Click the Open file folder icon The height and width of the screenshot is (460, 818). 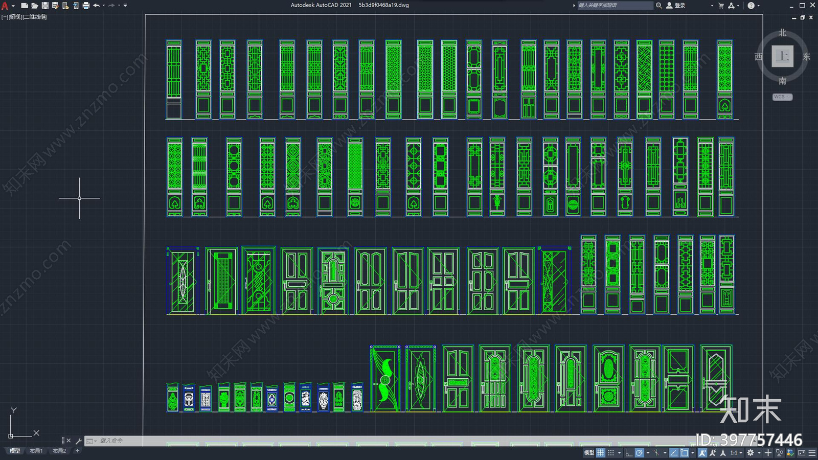pos(34,6)
